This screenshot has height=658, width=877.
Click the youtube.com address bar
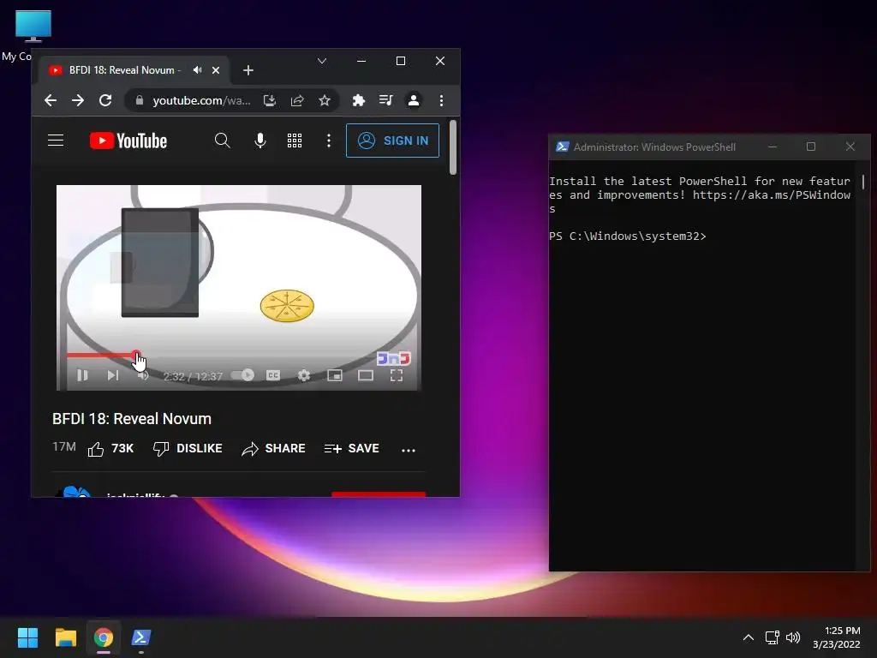click(x=200, y=101)
